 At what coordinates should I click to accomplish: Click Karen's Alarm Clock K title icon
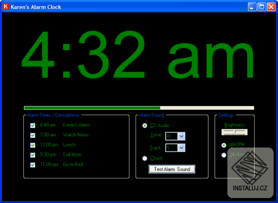6,7
